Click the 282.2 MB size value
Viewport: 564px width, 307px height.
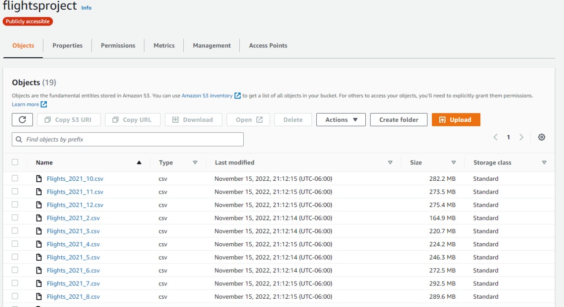(442, 179)
